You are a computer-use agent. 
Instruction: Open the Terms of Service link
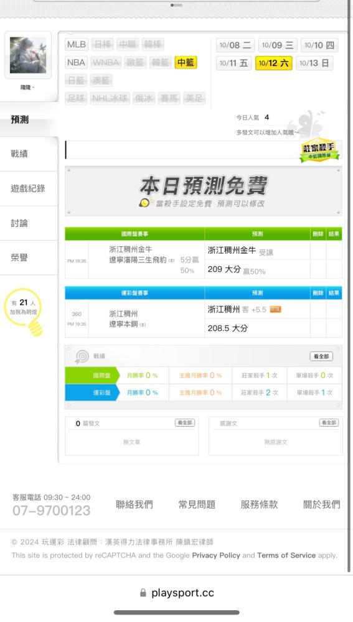(286, 555)
